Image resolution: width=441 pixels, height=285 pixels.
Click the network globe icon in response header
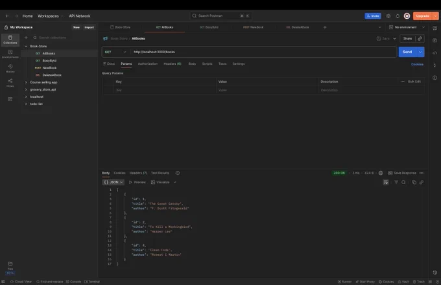381,173
